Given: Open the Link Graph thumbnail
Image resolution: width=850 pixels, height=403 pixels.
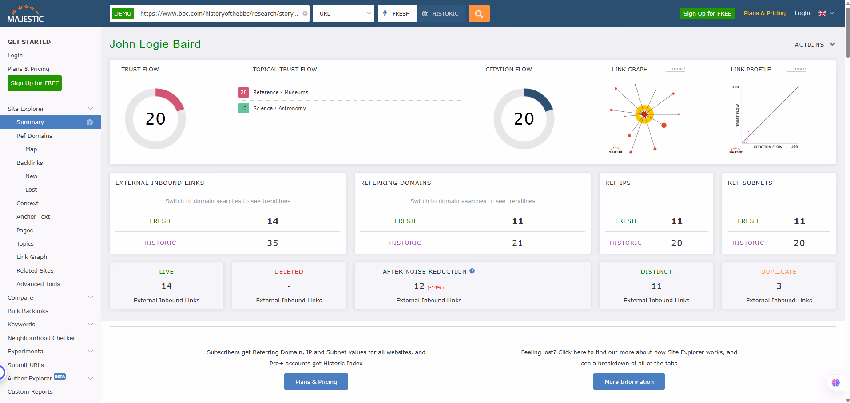Looking at the screenshot, I should (x=644, y=118).
